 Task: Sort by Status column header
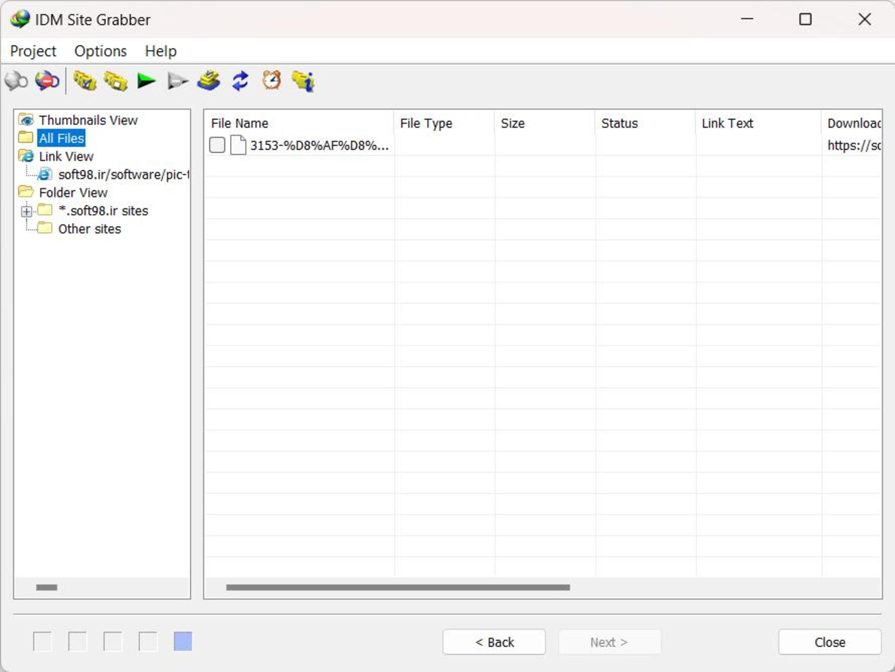646,123
